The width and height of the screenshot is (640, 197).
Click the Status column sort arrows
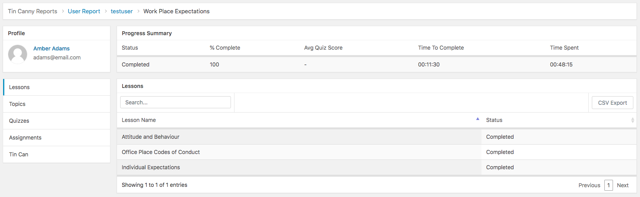[x=632, y=120]
